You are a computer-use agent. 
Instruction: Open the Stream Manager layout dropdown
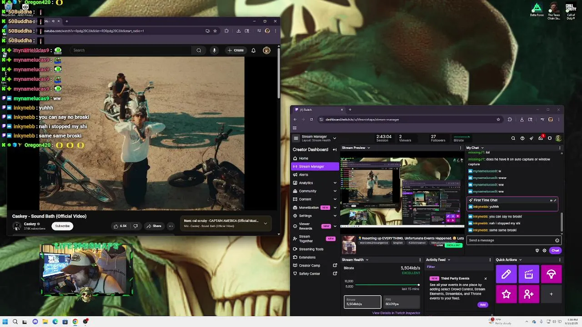pyautogui.click(x=335, y=138)
